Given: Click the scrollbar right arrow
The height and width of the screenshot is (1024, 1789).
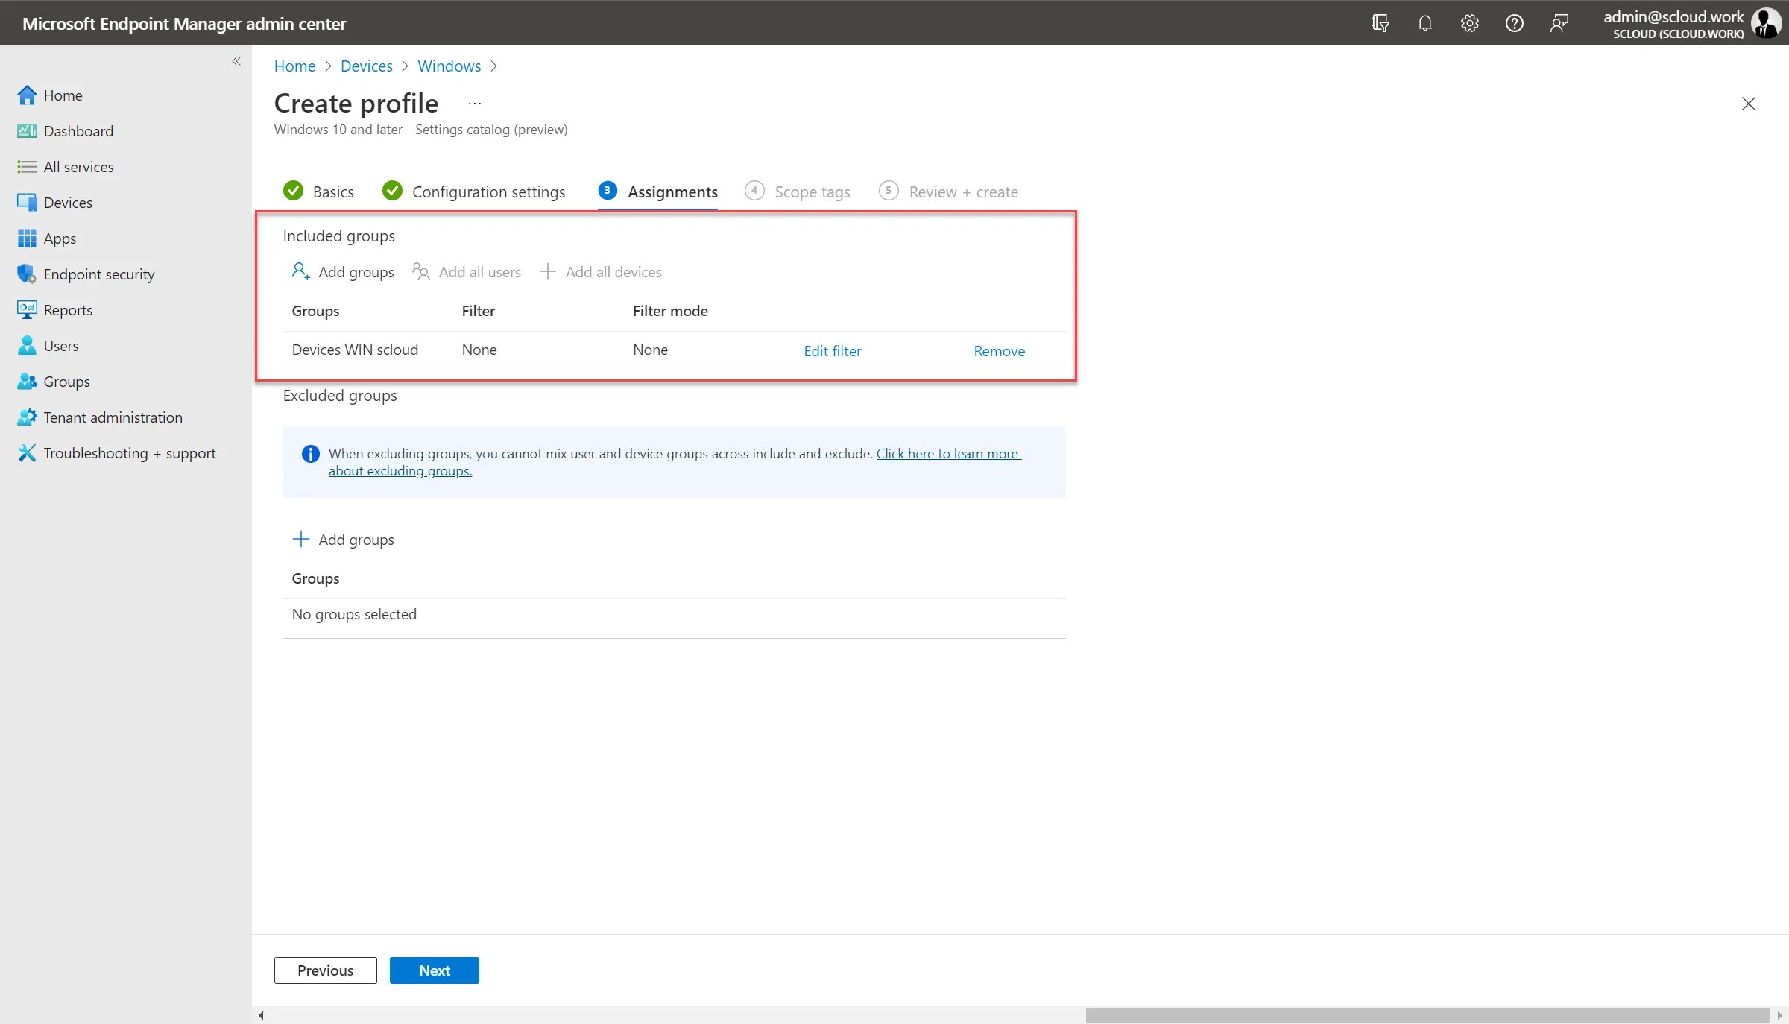Looking at the screenshot, I should (x=1780, y=1015).
